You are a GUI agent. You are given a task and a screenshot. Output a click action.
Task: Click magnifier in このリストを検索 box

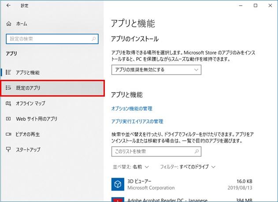pos(196,151)
